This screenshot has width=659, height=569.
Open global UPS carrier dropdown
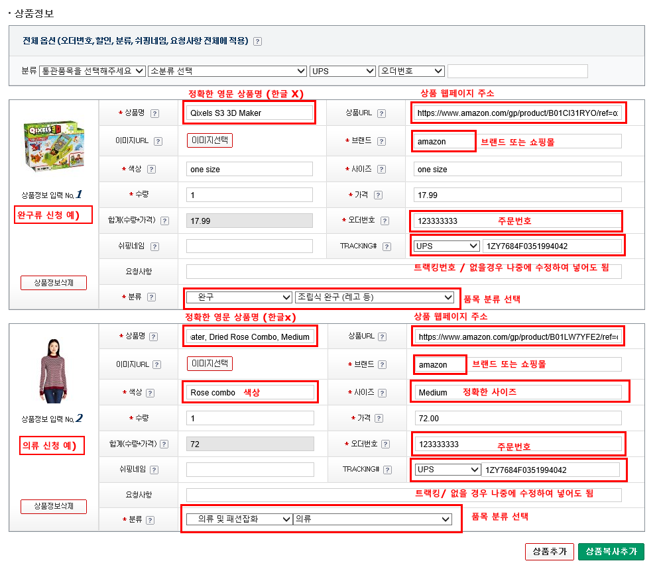[343, 72]
